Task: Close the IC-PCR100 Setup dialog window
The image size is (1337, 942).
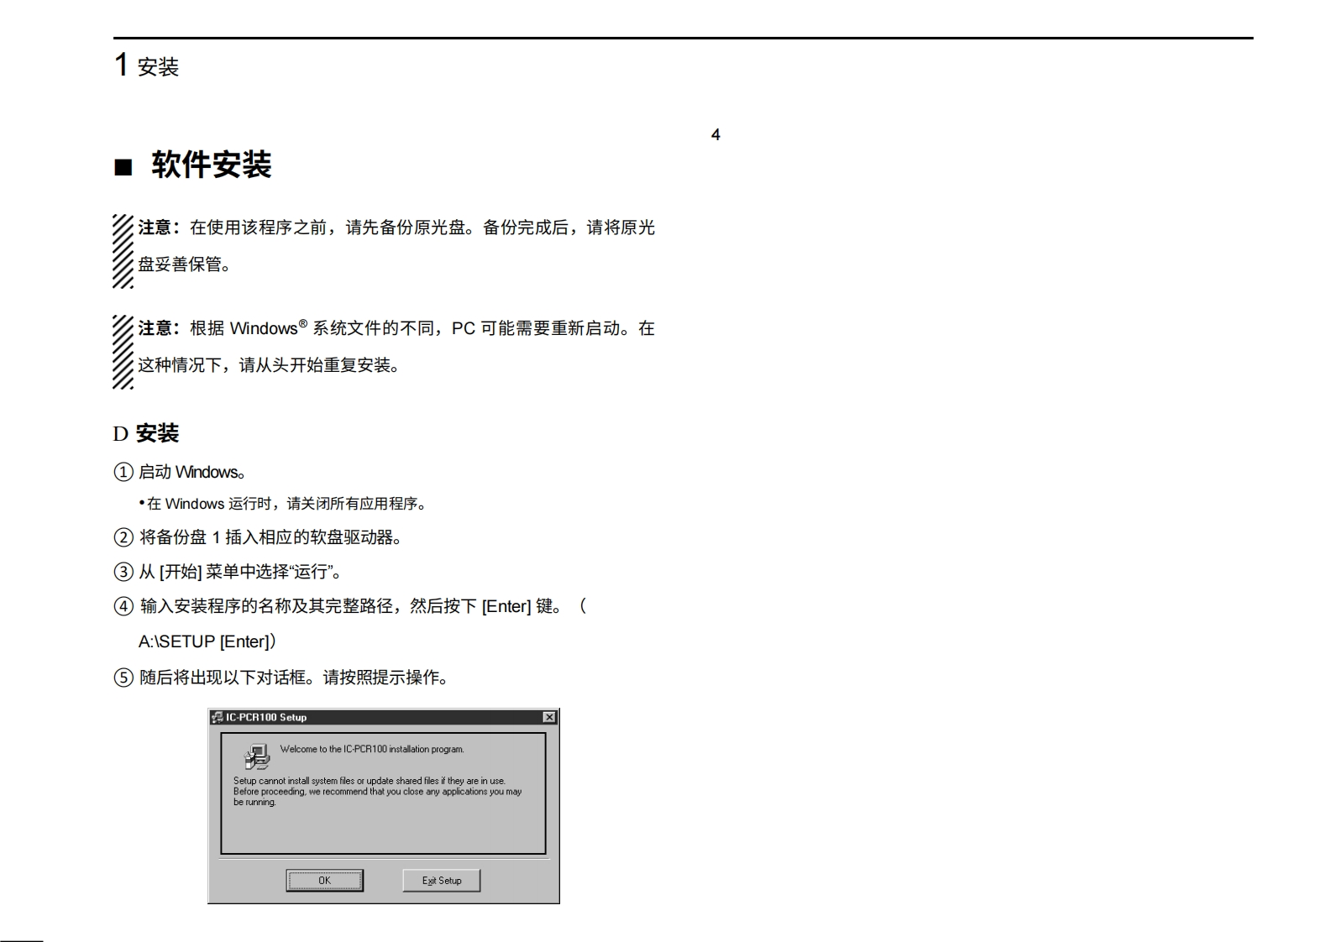Action: click(x=549, y=717)
